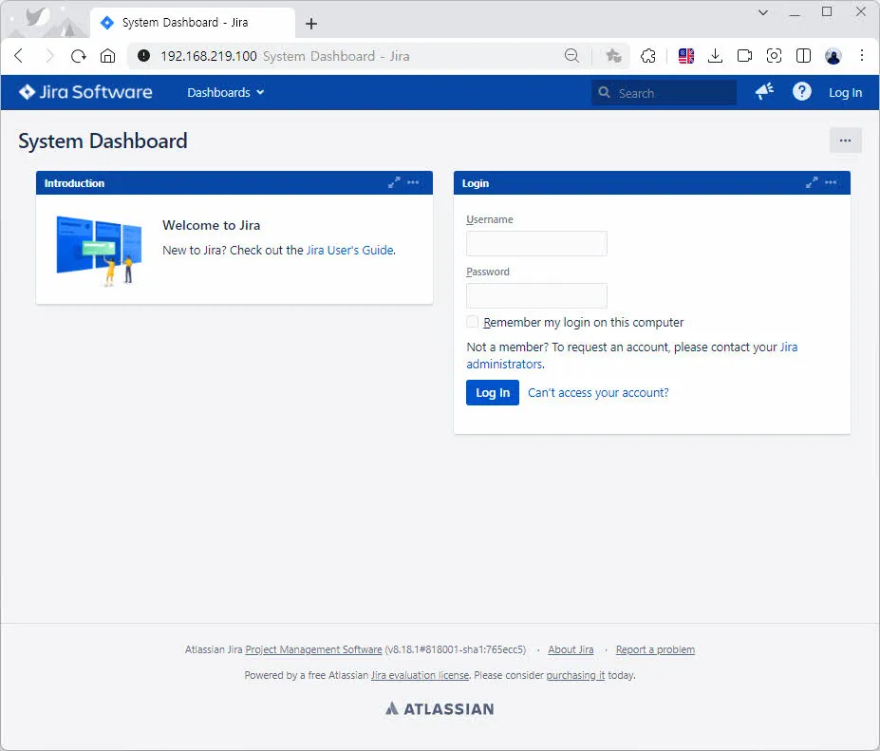
Task: Click the site information icon in address bar
Action: coord(143,56)
